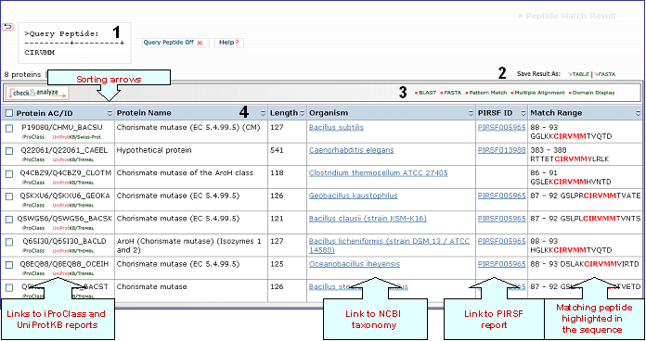
Task: Open the Help button
Action: tap(228, 43)
